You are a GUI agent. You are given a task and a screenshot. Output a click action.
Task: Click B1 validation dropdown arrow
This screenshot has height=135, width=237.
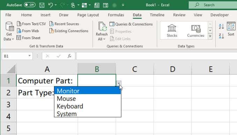click(x=118, y=83)
